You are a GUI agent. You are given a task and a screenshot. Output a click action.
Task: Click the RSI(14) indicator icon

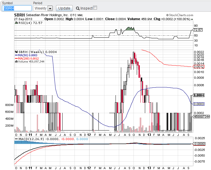click(x=16, y=23)
